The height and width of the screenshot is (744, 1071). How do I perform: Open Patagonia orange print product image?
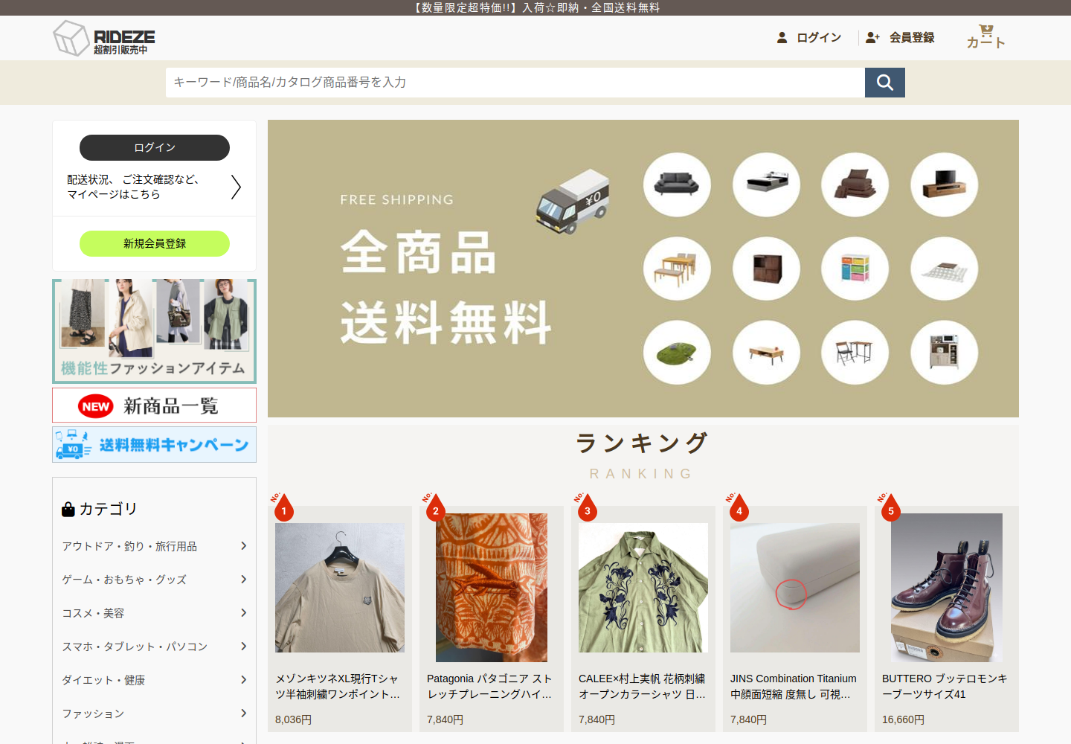(x=492, y=588)
